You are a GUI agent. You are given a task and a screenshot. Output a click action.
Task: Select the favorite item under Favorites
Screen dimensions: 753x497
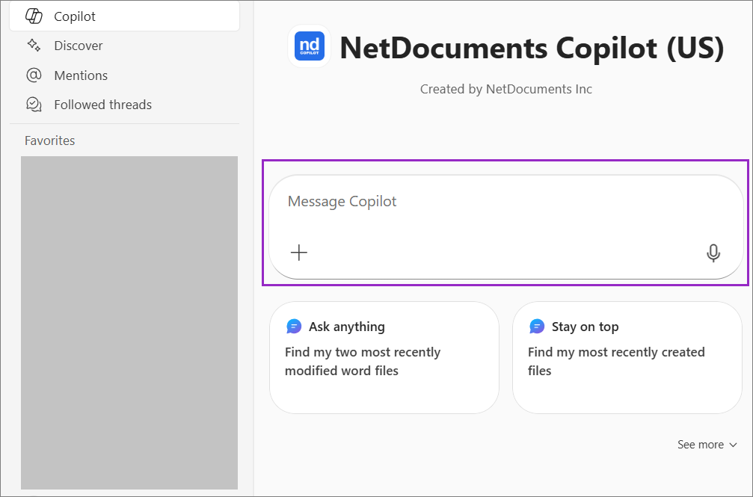(129, 321)
